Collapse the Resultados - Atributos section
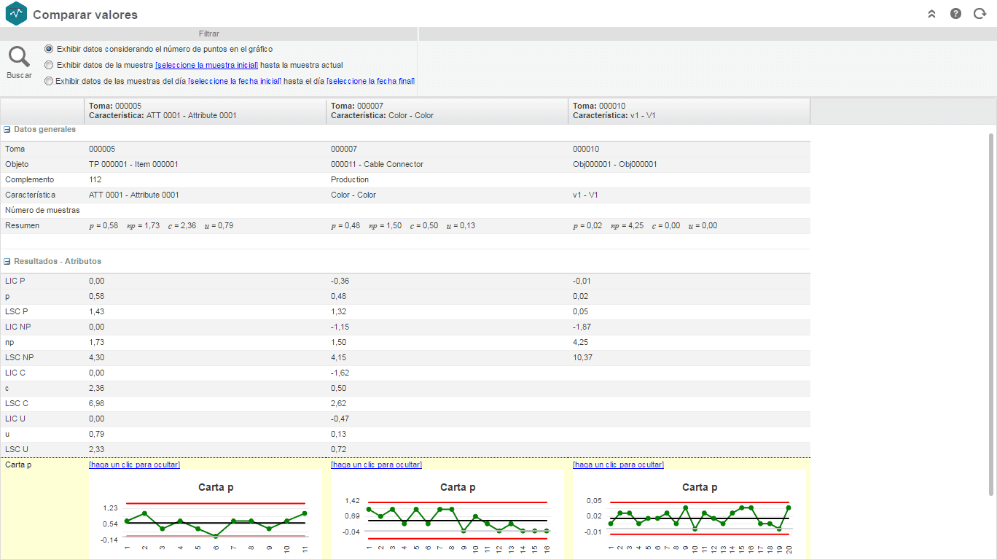Image resolution: width=997 pixels, height=560 pixels. tap(7, 261)
